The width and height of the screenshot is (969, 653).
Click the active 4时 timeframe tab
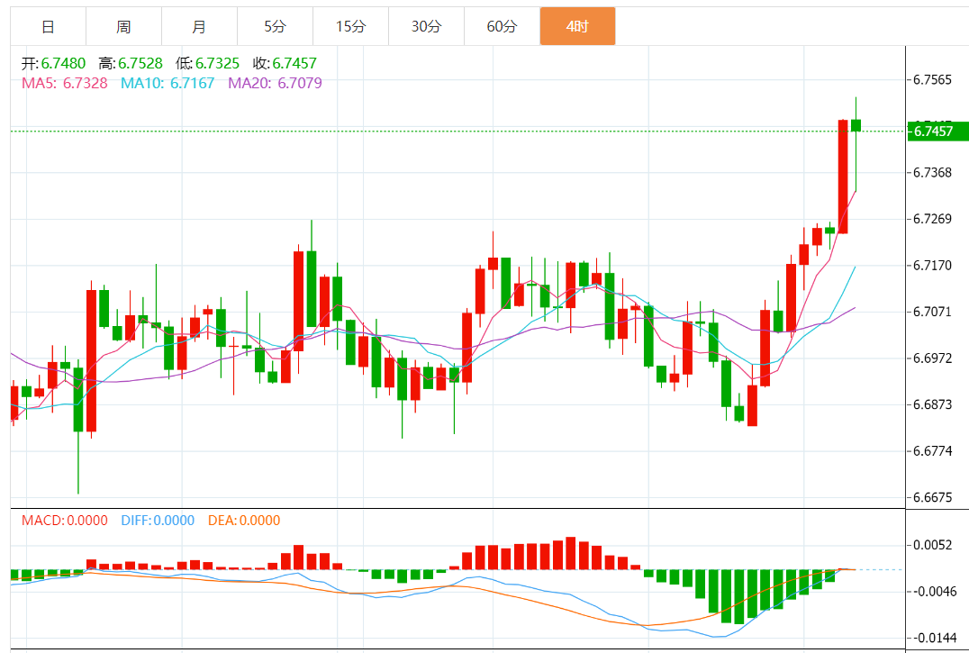(578, 26)
